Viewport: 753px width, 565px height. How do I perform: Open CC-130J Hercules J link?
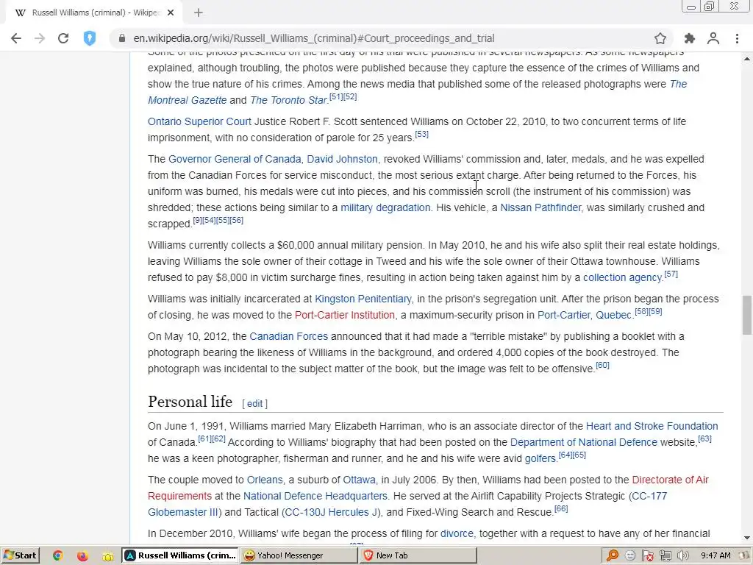(x=331, y=513)
